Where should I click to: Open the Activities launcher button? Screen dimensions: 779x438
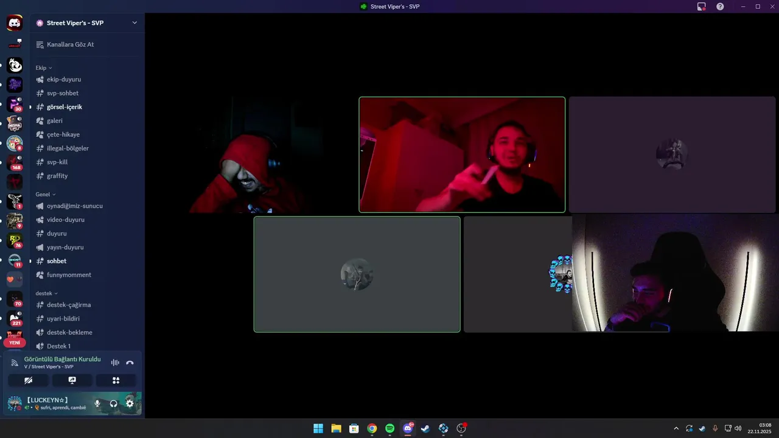click(x=116, y=380)
